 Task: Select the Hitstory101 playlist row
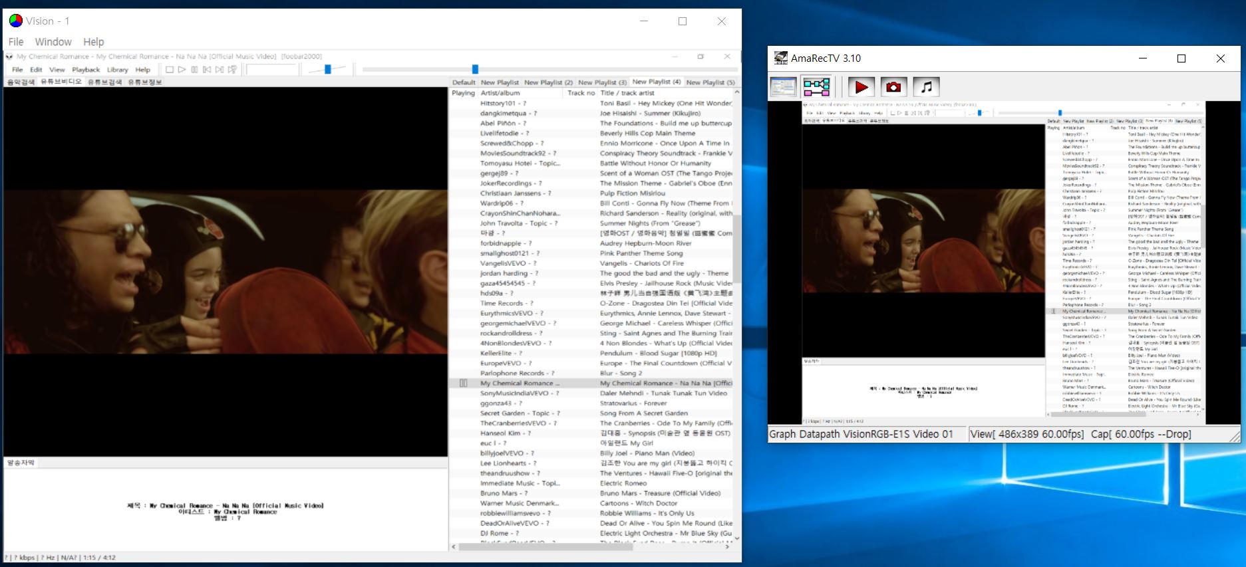pyautogui.click(x=591, y=103)
